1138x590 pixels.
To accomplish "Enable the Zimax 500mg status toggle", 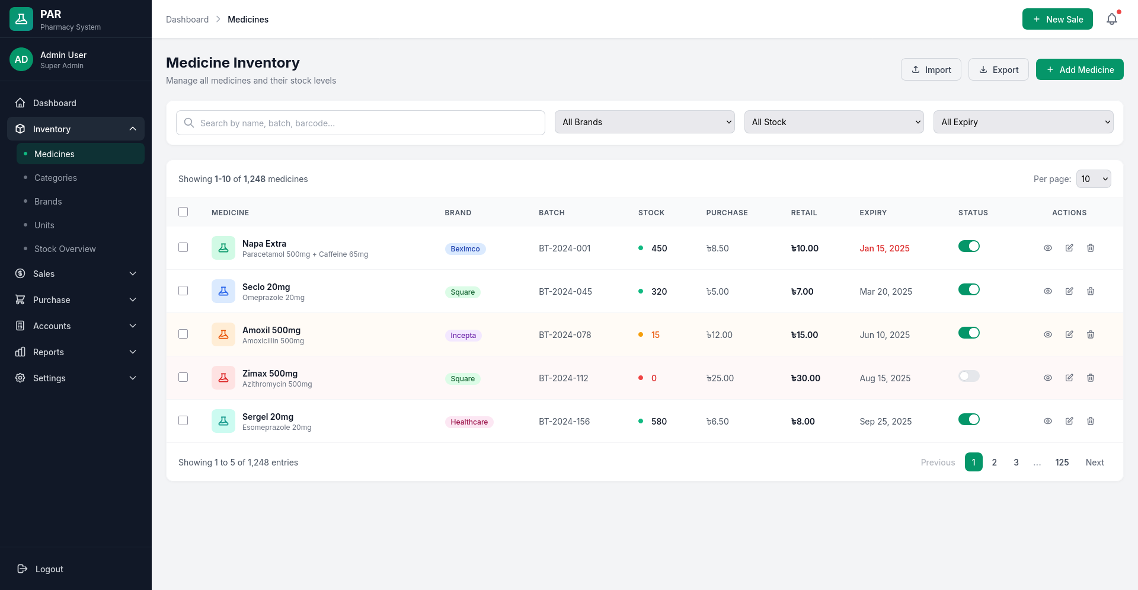I will point(968,376).
